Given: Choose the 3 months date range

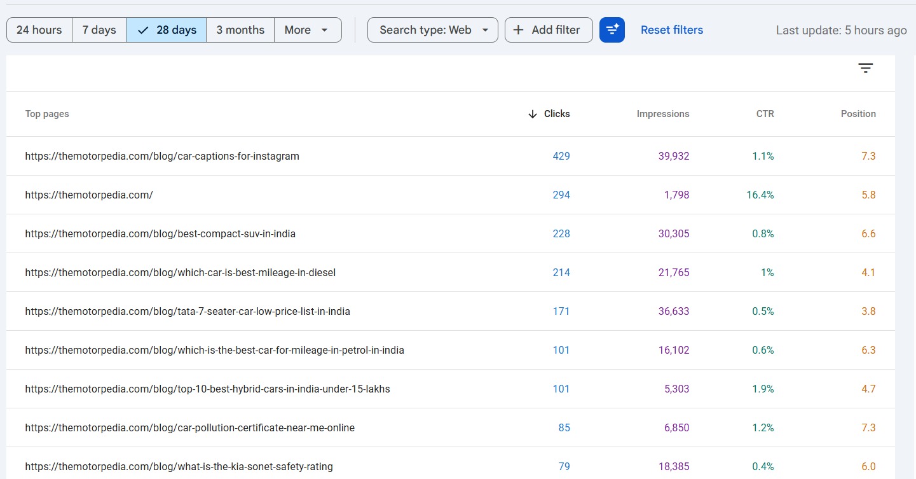Looking at the screenshot, I should pos(240,30).
